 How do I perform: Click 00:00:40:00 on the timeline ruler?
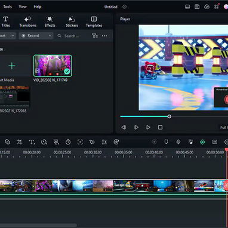click(154, 152)
